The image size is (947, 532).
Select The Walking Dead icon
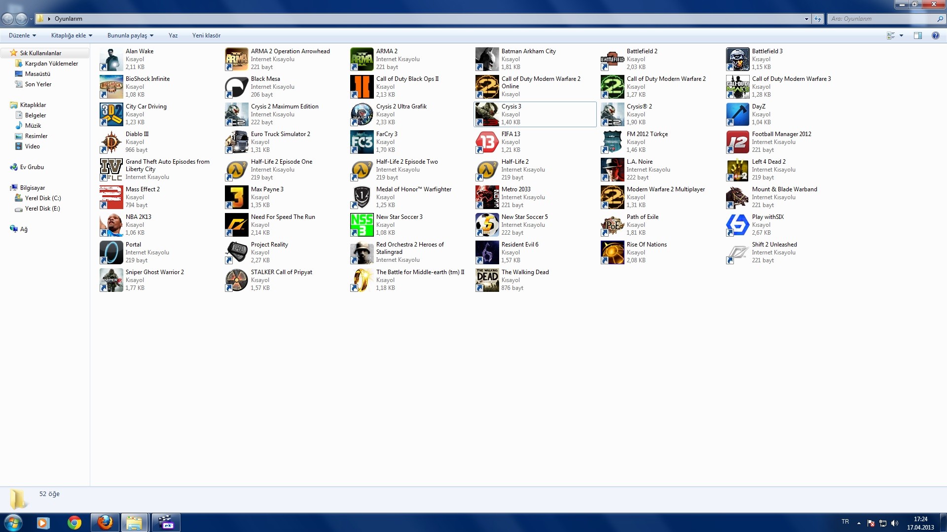tap(487, 280)
